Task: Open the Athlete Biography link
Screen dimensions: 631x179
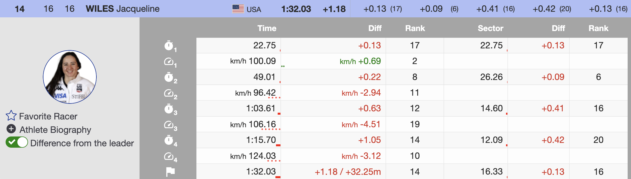Action: [x=55, y=130]
